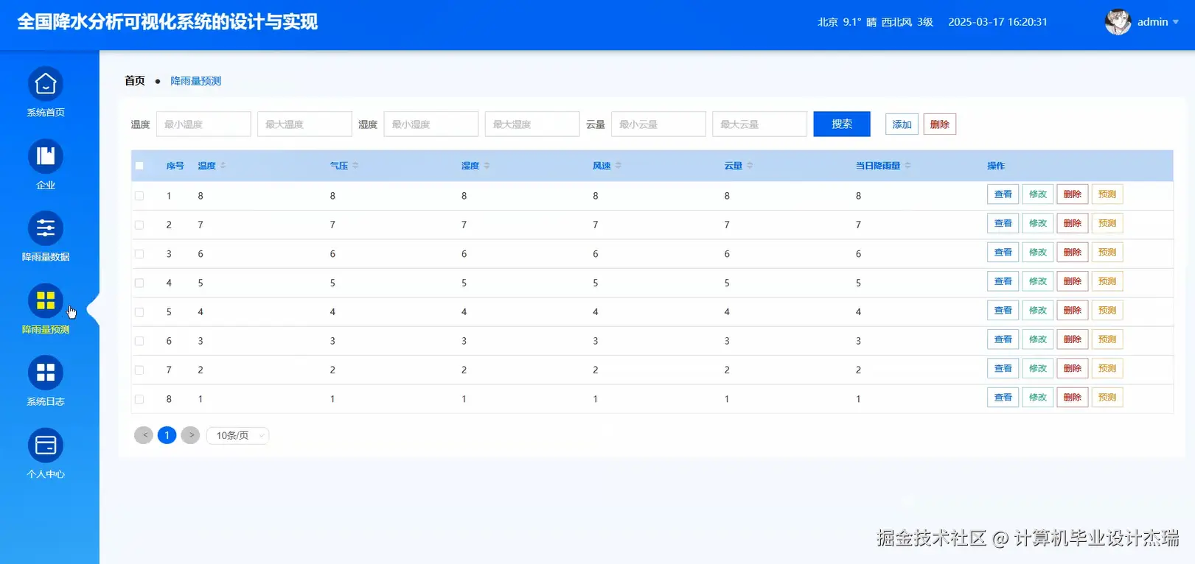Click 修改 for row 2
Viewport: 1195px width, 564px height.
click(x=1038, y=223)
